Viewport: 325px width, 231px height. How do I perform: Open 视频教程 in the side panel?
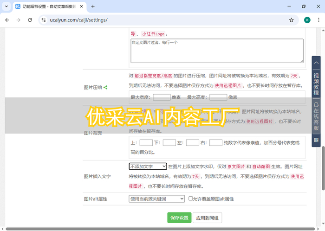tap(316, 84)
